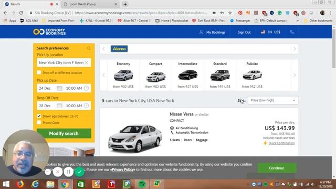Open the Home | Photobucket bookmark
This screenshot has height=189, width=336.
(x=172, y=20)
